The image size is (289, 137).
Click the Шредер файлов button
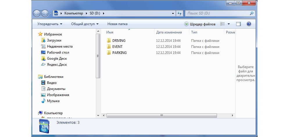coord(200,24)
